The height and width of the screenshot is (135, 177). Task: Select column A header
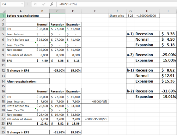click(21, 11)
